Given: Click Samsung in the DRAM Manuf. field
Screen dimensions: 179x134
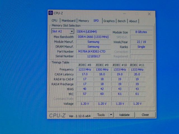Looking at the screenshot, I should [x=93, y=47].
